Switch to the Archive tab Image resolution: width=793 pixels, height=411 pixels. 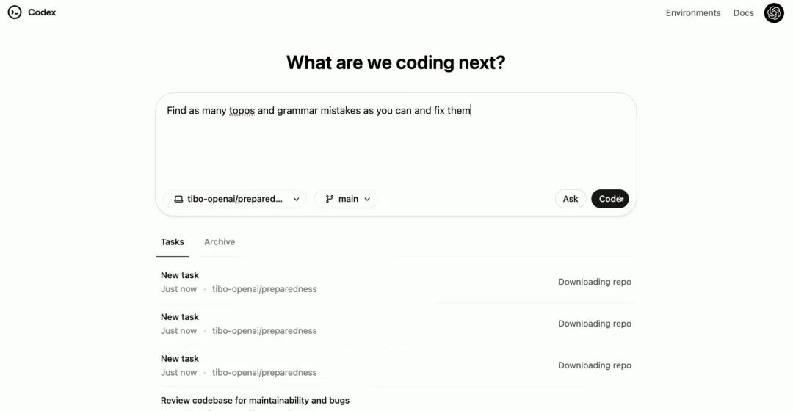[x=220, y=242]
